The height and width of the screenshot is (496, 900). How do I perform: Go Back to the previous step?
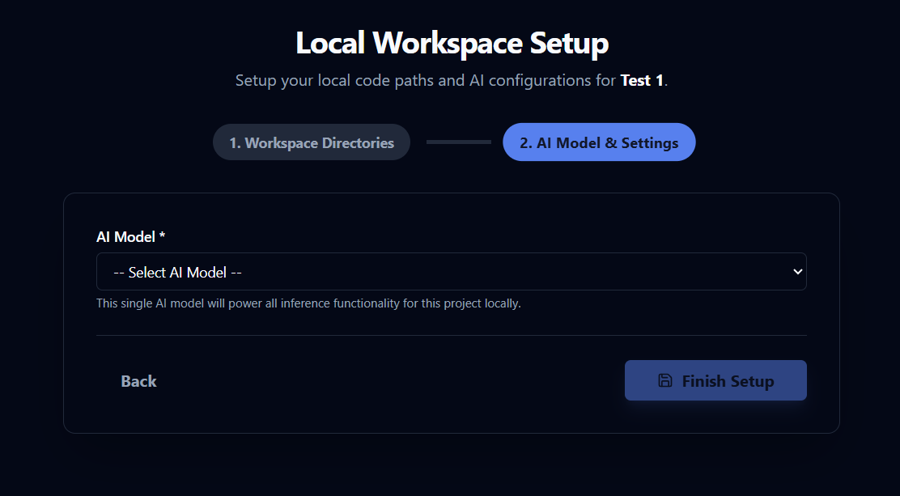(139, 380)
